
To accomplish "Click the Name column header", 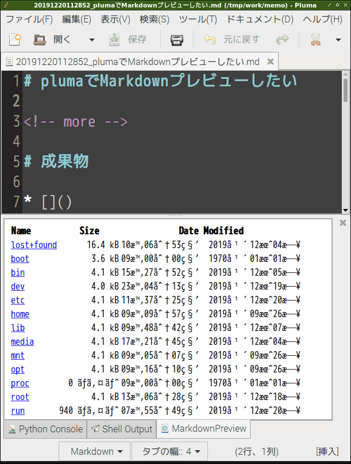I will tap(21, 231).
